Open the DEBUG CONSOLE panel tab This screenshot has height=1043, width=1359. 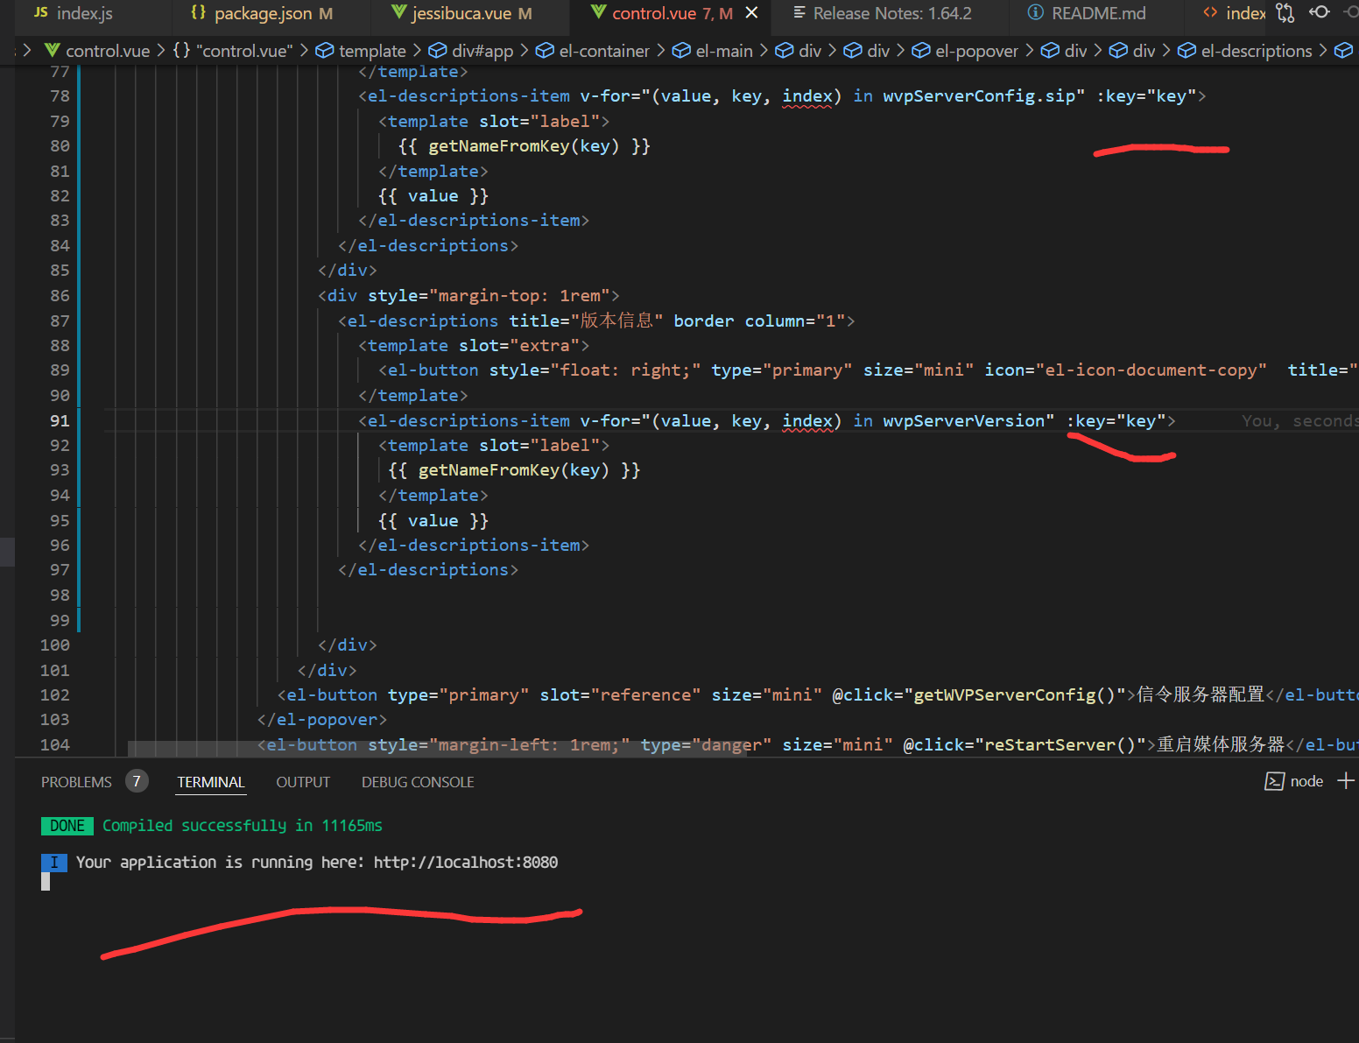click(x=418, y=782)
